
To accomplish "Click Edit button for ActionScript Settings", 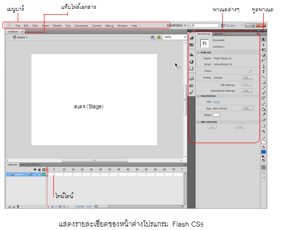I will point(247,91).
